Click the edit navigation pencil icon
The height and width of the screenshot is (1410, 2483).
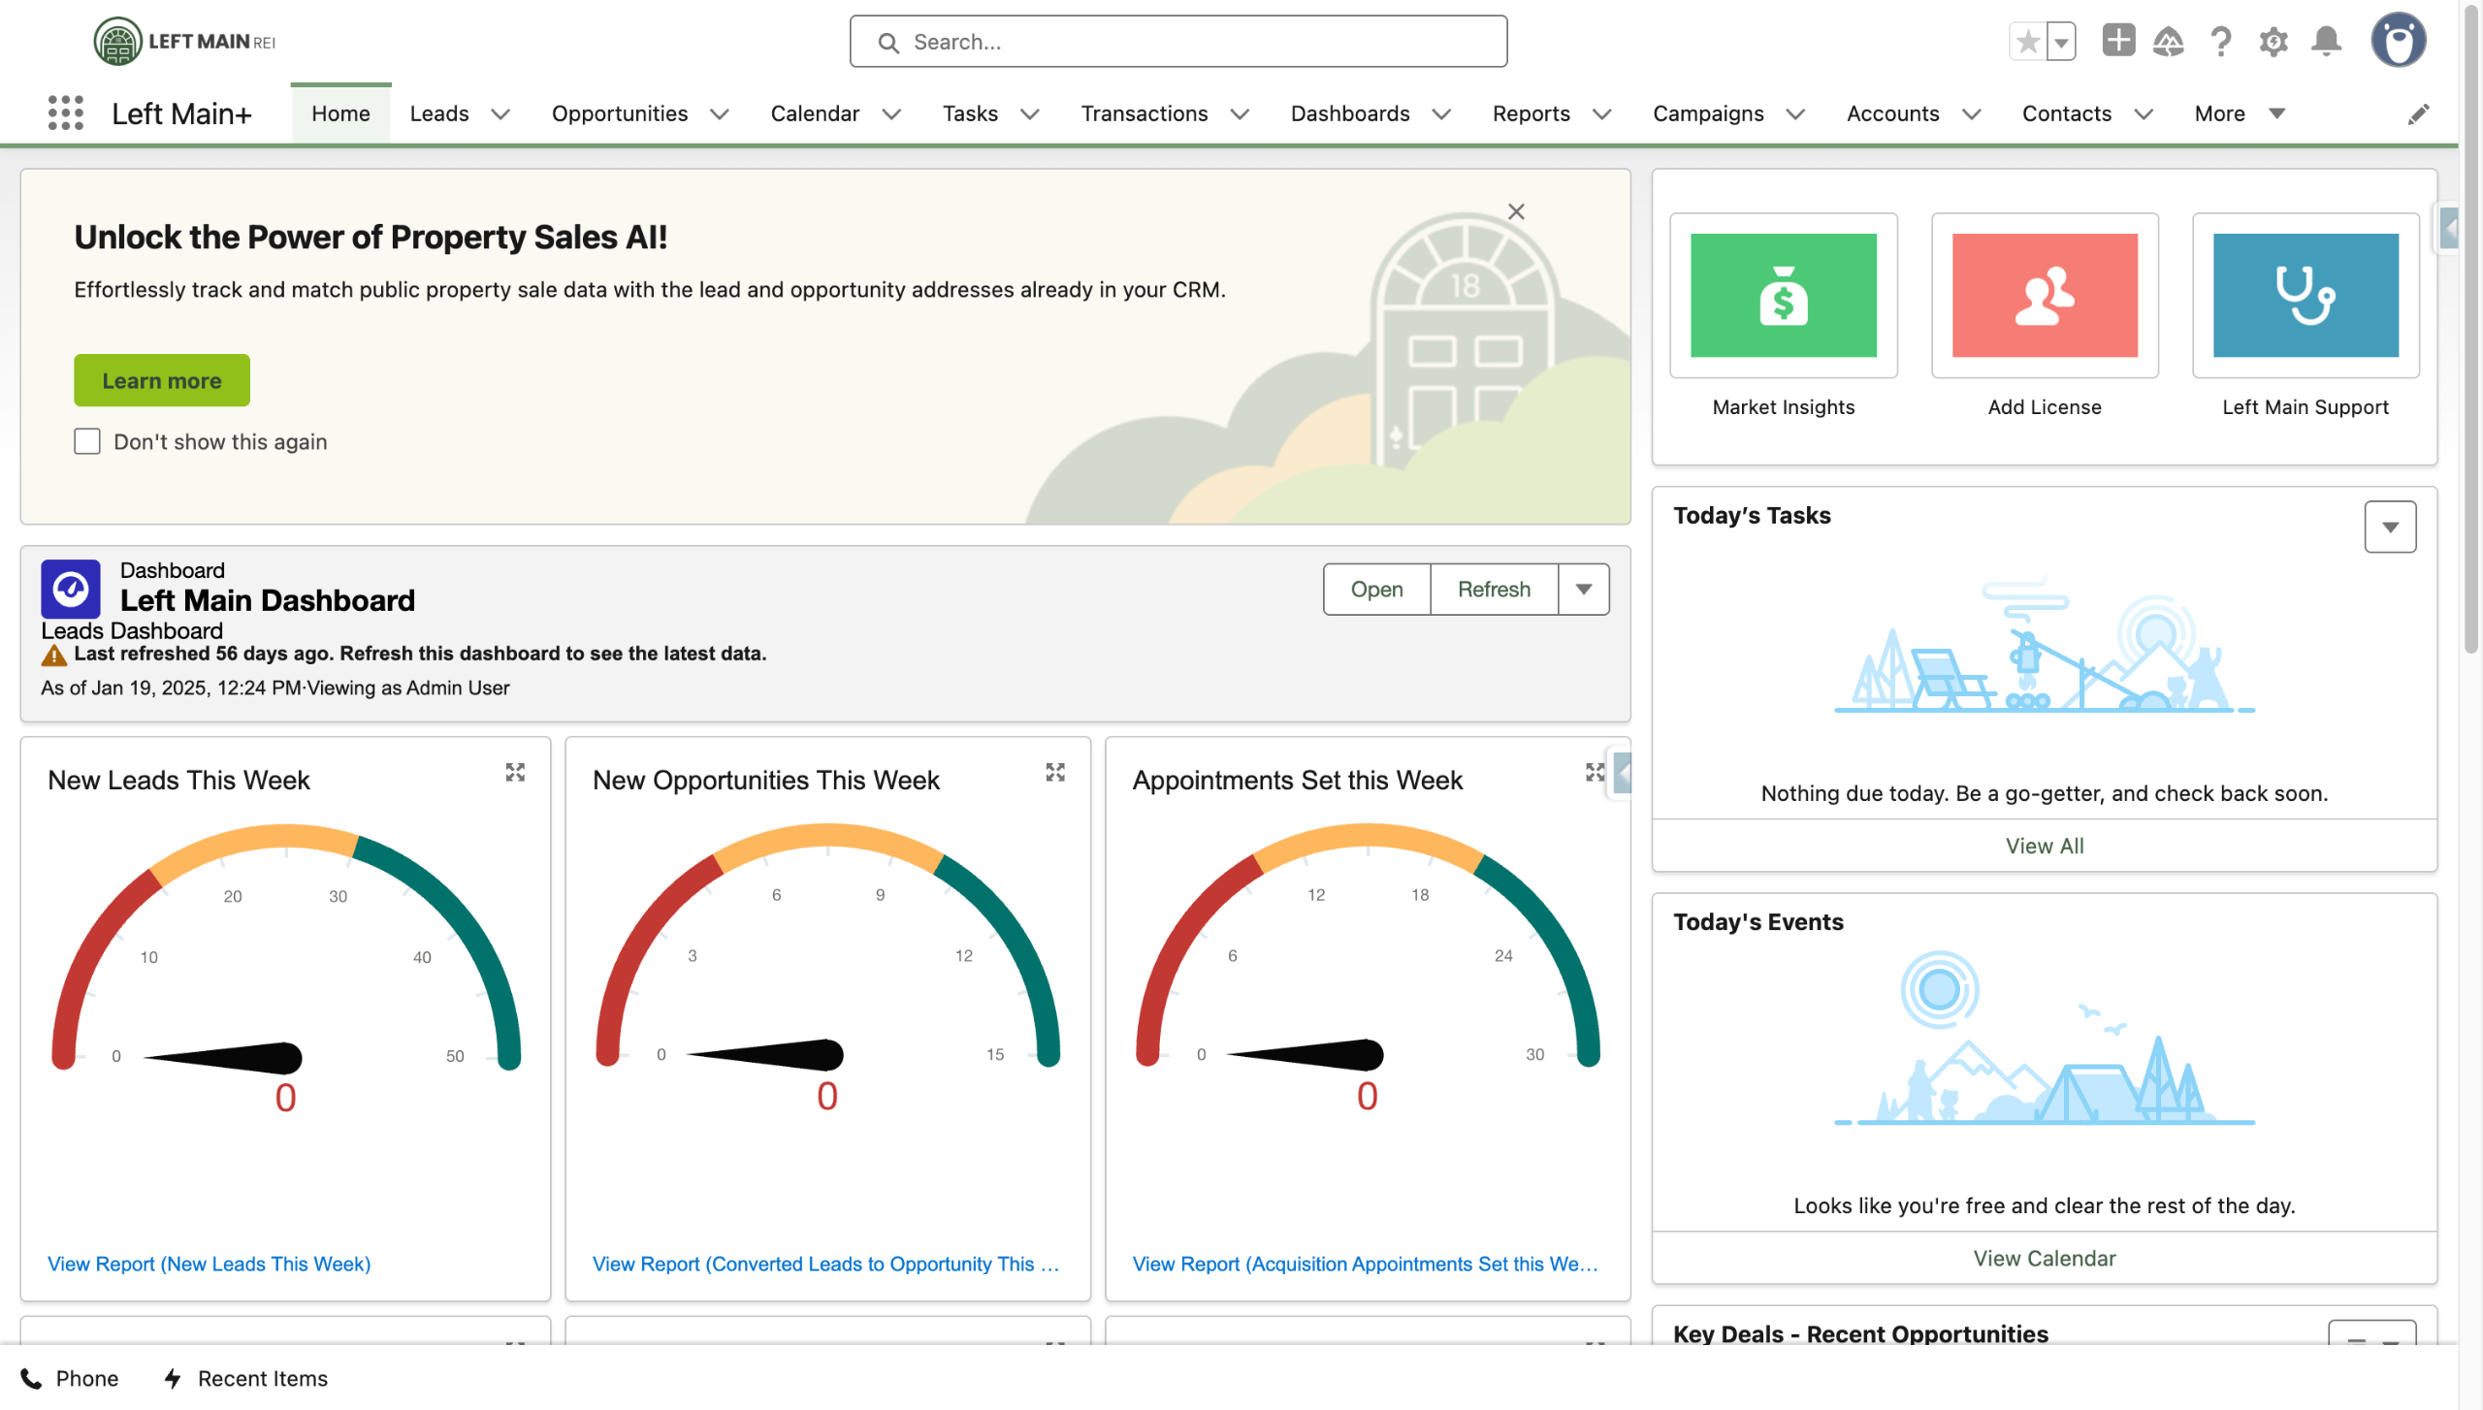[2418, 114]
